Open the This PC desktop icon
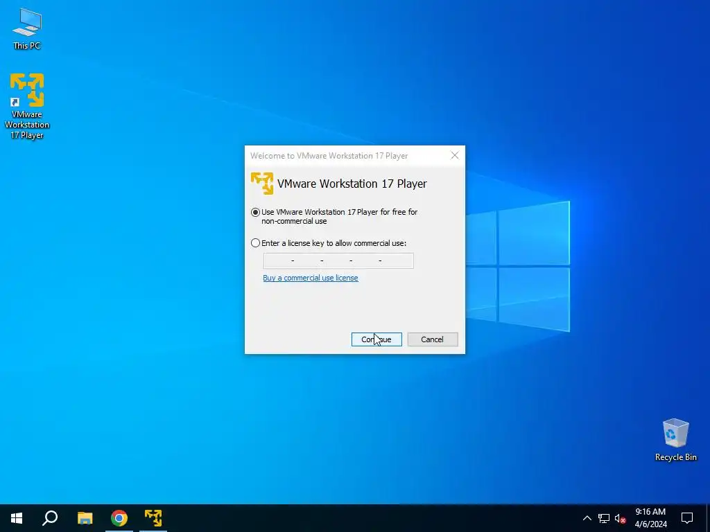This screenshot has height=532, width=710. [x=27, y=28]
